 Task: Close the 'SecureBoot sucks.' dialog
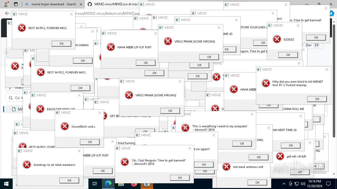(100, 113)
